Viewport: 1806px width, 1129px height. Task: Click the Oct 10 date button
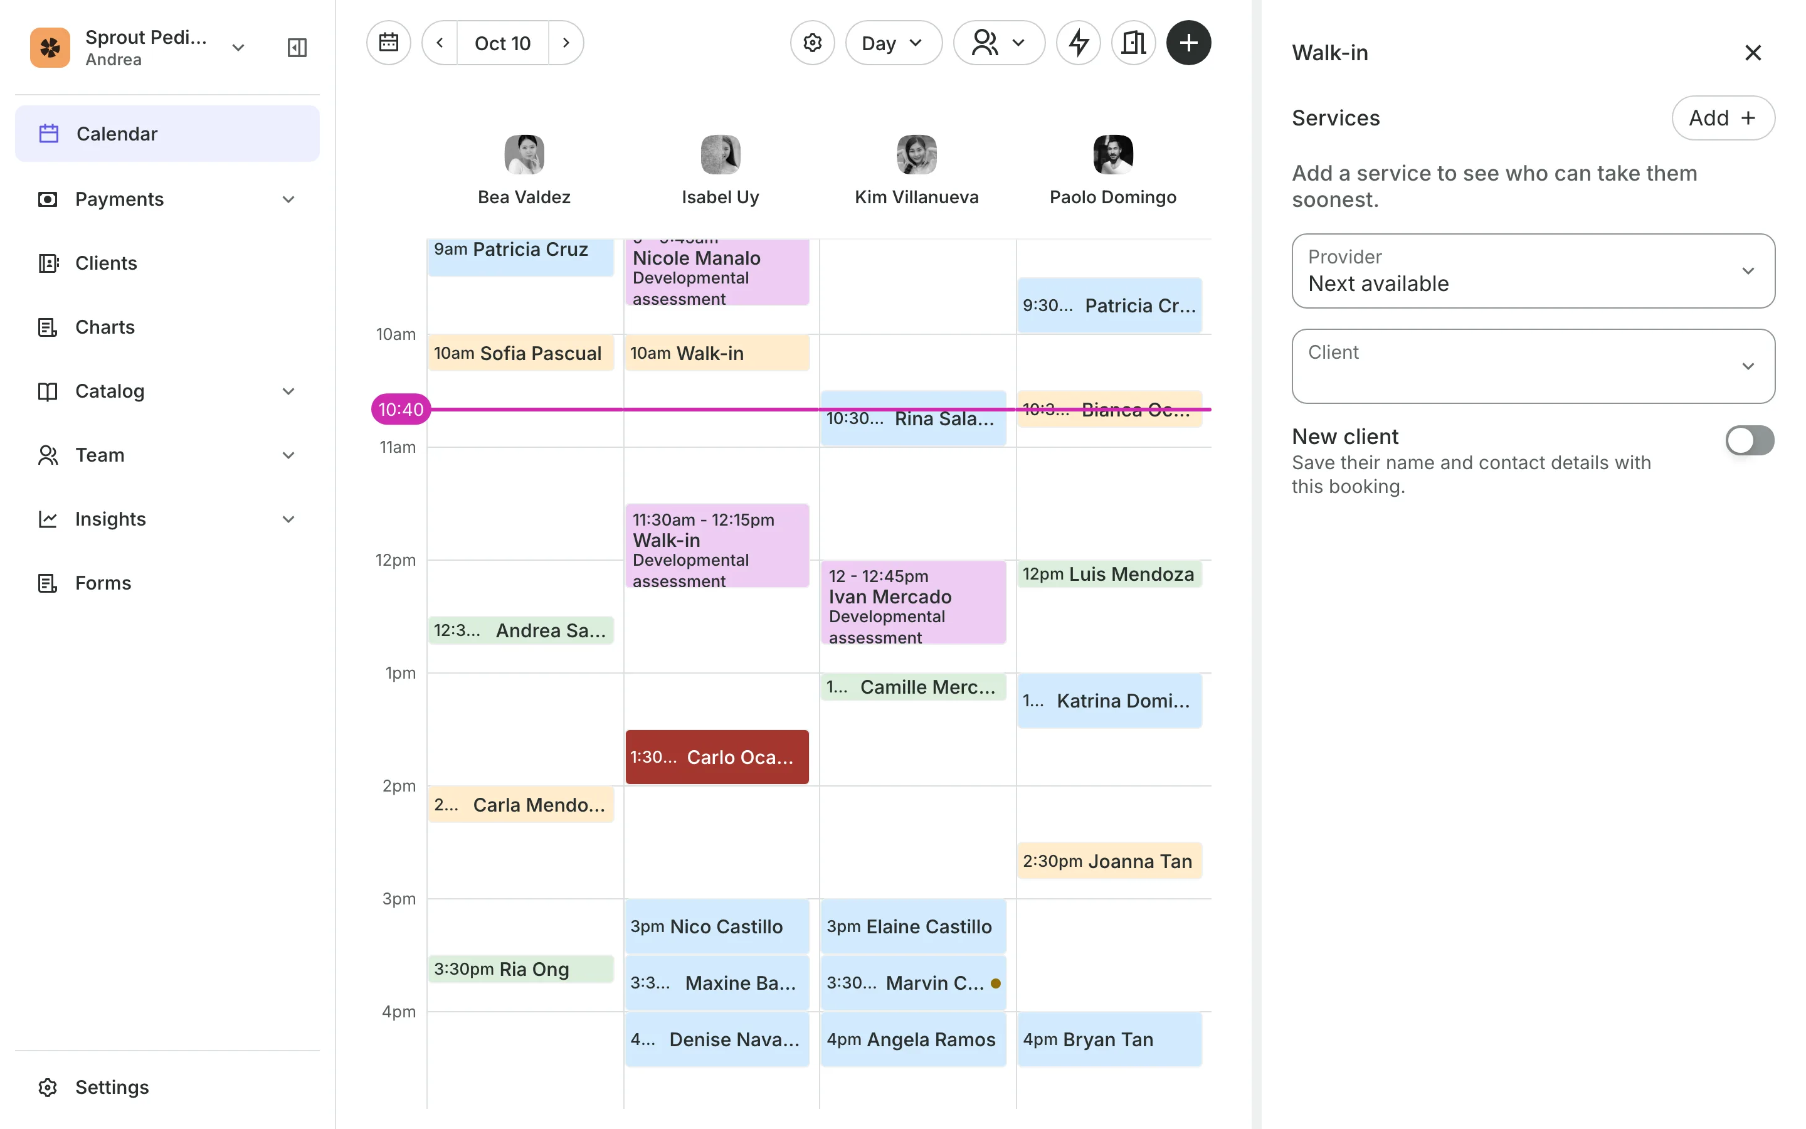click(x=502, y=43)
